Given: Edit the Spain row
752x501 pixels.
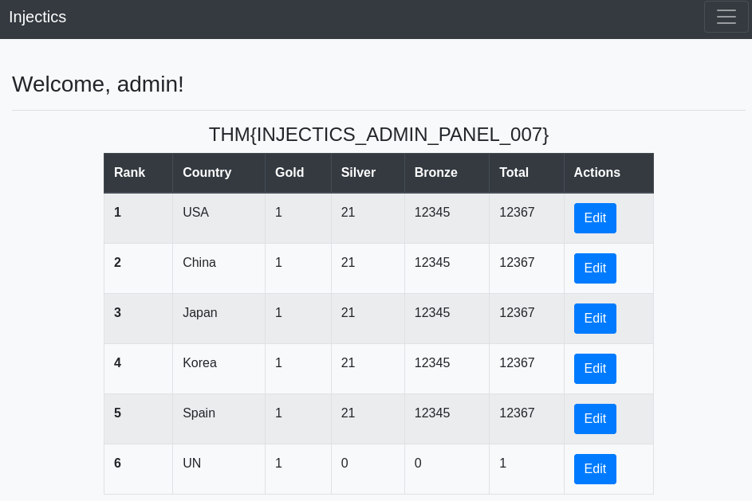Looking at the screenshot, I should [595, 419].
